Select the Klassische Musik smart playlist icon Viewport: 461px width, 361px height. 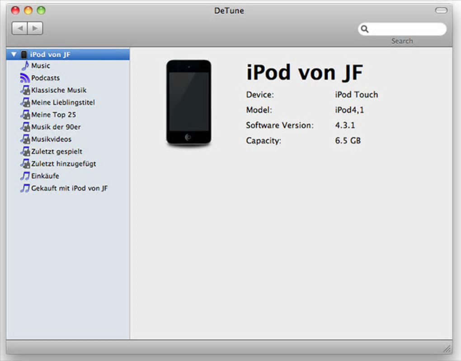pyautogui.click(x=25, y=90)
